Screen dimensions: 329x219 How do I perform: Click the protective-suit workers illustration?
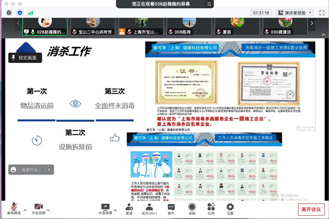(x=151, y=165)
